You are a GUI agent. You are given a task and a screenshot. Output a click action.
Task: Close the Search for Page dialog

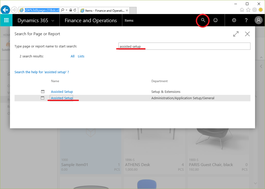(247, 34)
